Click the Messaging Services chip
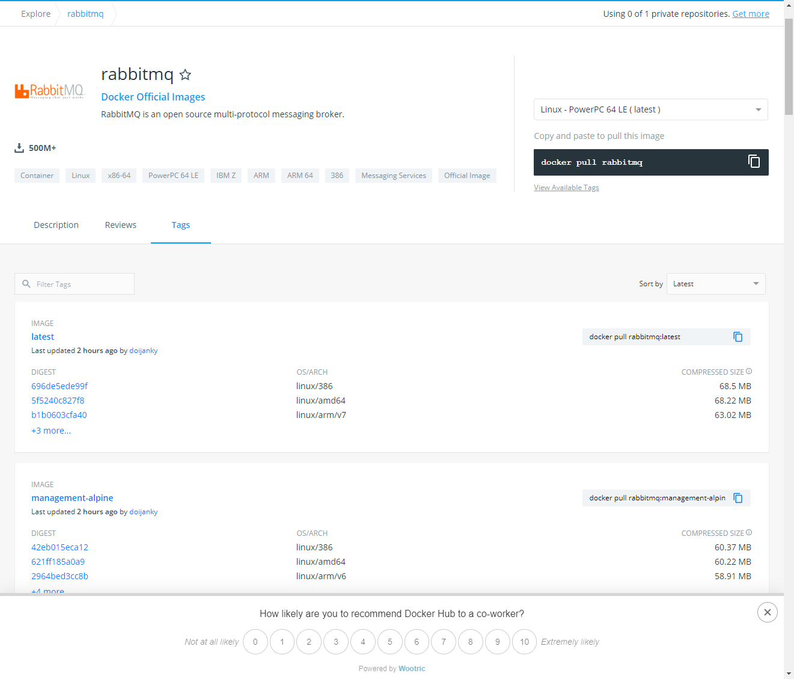 (394, 176)
